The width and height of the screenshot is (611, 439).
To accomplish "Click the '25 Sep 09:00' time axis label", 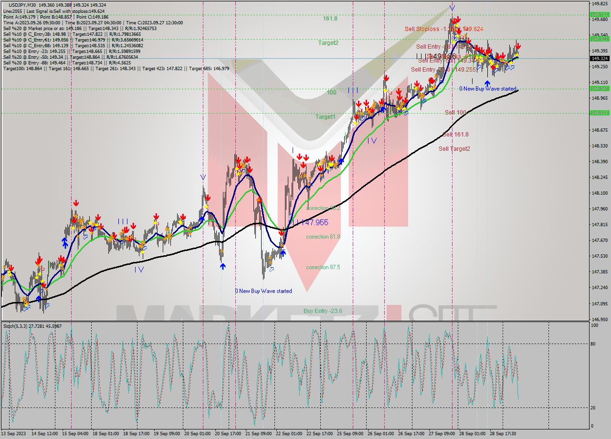I will [x=350, y=434].
